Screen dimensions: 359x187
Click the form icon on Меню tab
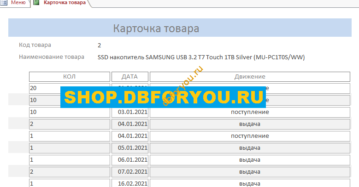tap(4, 2)
